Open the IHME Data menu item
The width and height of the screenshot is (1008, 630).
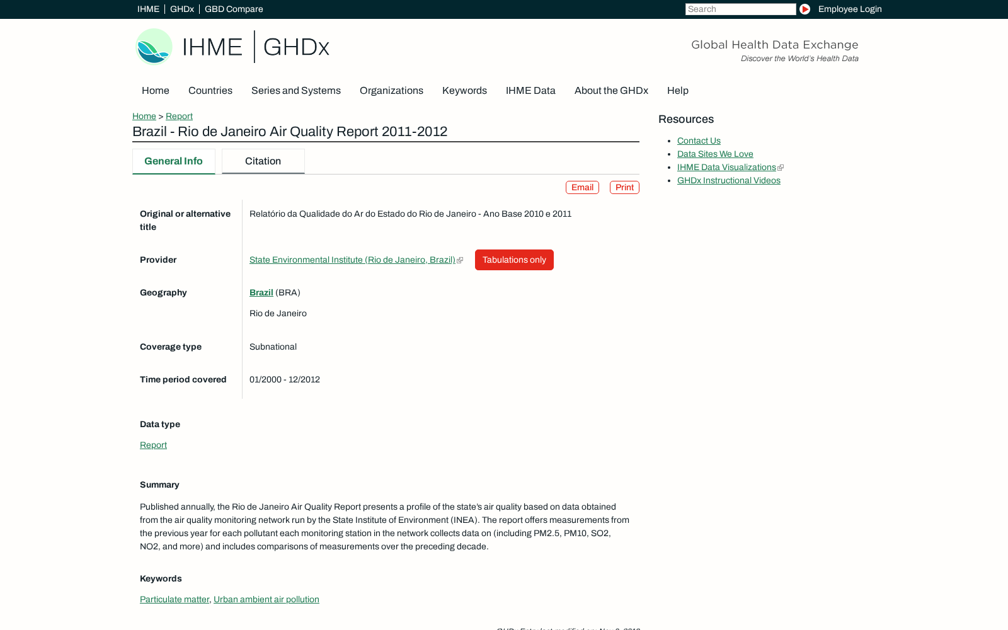pos(530,91)
